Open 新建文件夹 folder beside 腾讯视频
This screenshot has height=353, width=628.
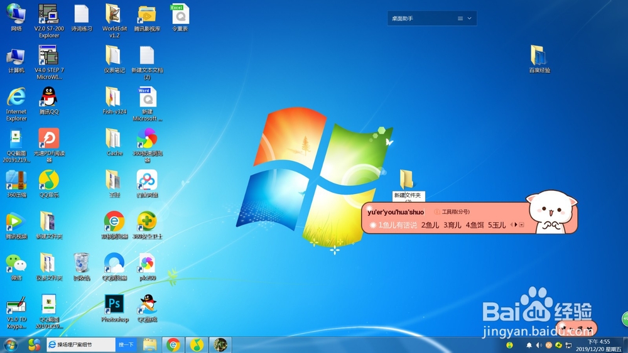pos(49,225)
